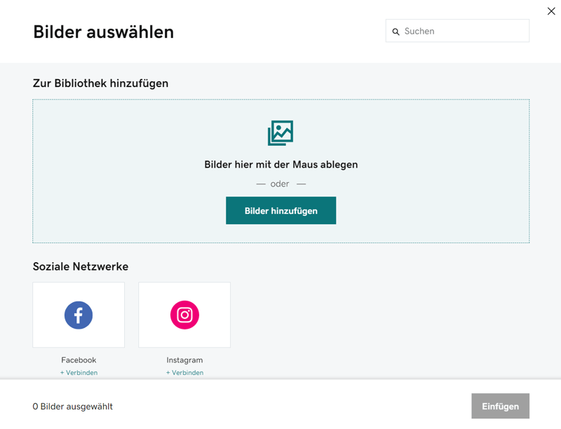Click + Verbinden link under Facebook
The image size is (561, 429).
click(x=79, y=372)
